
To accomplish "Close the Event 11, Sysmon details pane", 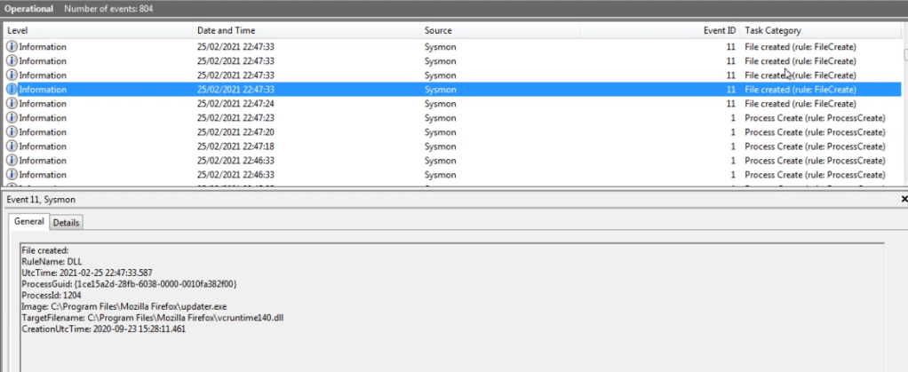I will tap(903, 201).
